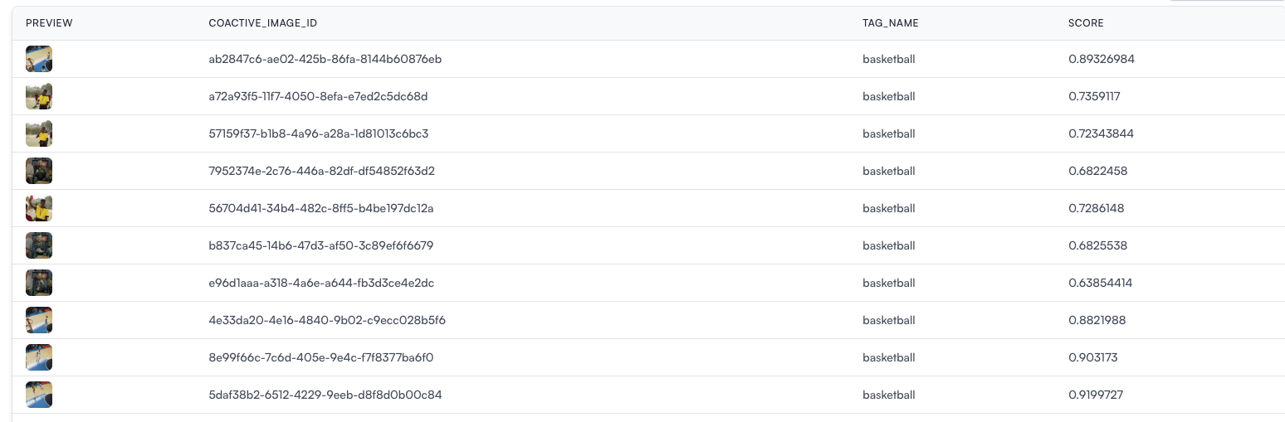Image resolution: width=1285 pixels, height=422 pixels.
Task: Open preview thumbnail for image 56704d41
Action: [x=39, y=208]
